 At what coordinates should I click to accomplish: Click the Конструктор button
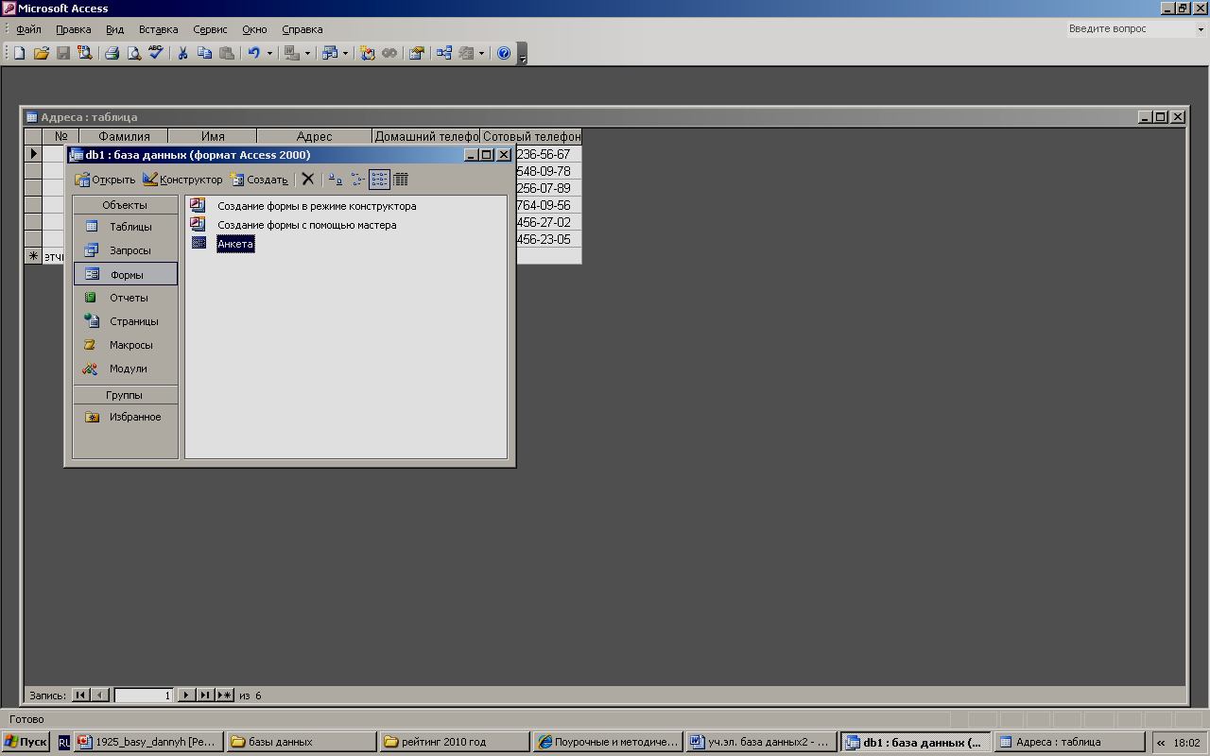(x=182, y=180)
